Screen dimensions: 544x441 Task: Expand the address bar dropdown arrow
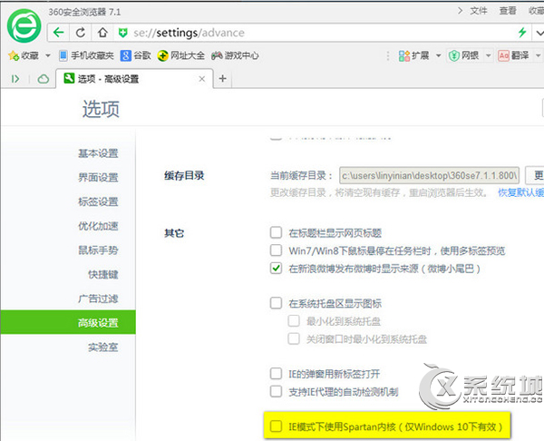[x=539, y=33]
